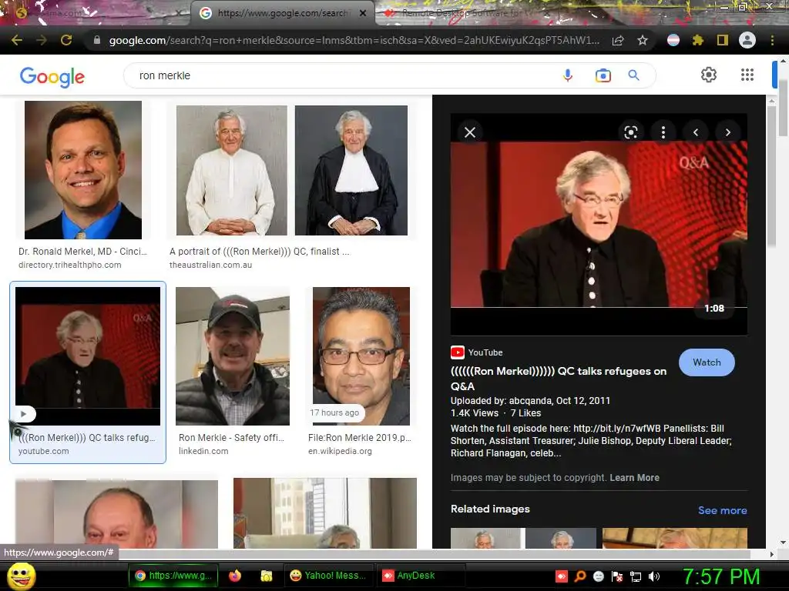The image size is (789, 591).
Task: Show next image in preview
Action: (x=727, y=132)
